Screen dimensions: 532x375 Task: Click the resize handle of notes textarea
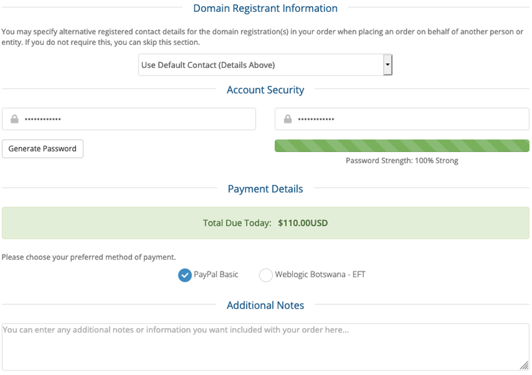coord(524,365)
